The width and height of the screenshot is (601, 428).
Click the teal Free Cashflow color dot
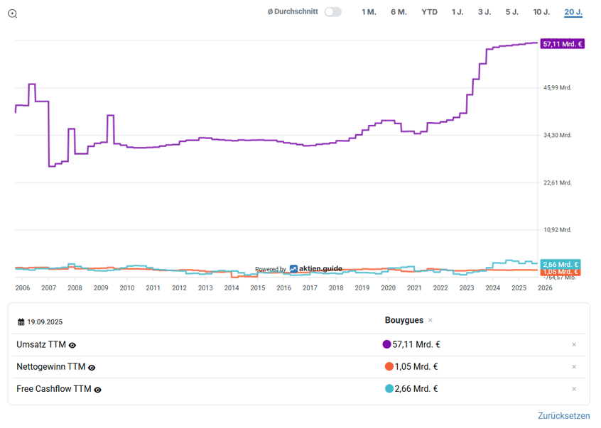(389, 389)
